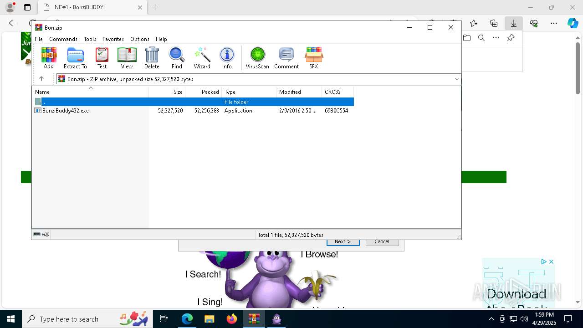Click BonziBuddy taskbar icon
The height and width of the screenshot is (328, 583).
(x=276, y=319)
